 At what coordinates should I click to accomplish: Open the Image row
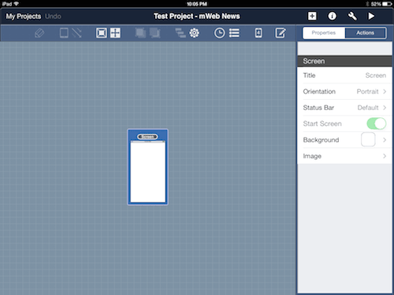click(x=344, y=156)
